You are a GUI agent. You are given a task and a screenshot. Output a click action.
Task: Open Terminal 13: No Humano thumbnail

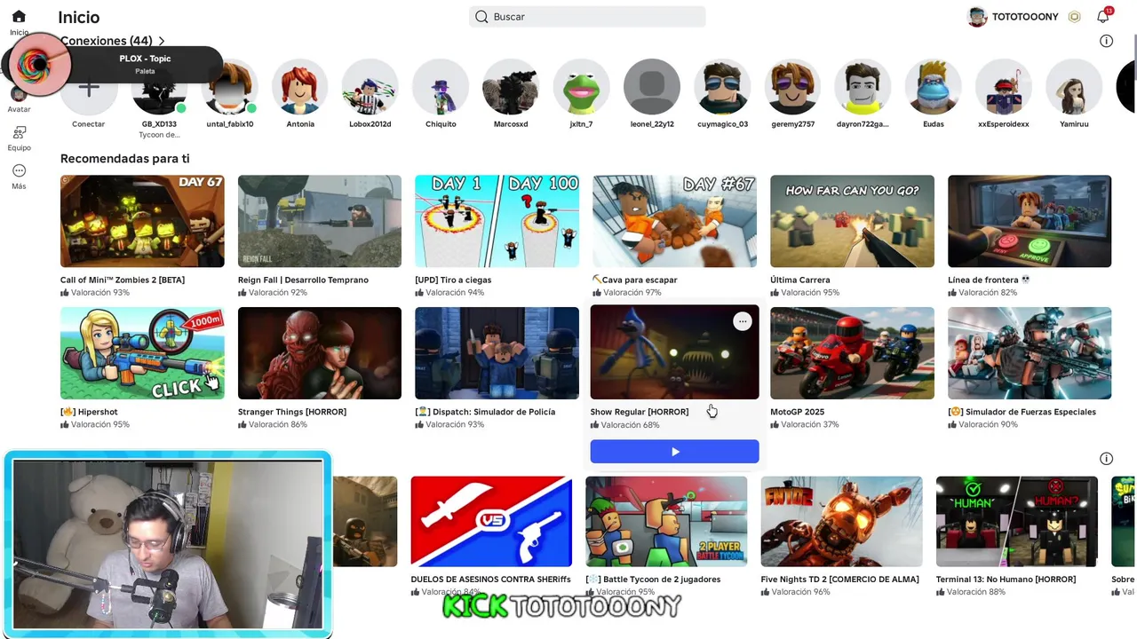click(x=1016, y=522)
